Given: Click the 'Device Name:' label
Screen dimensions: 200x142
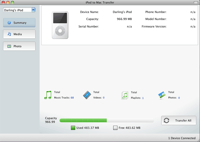Looking at the screenshot, I should (x=89, y=12).
